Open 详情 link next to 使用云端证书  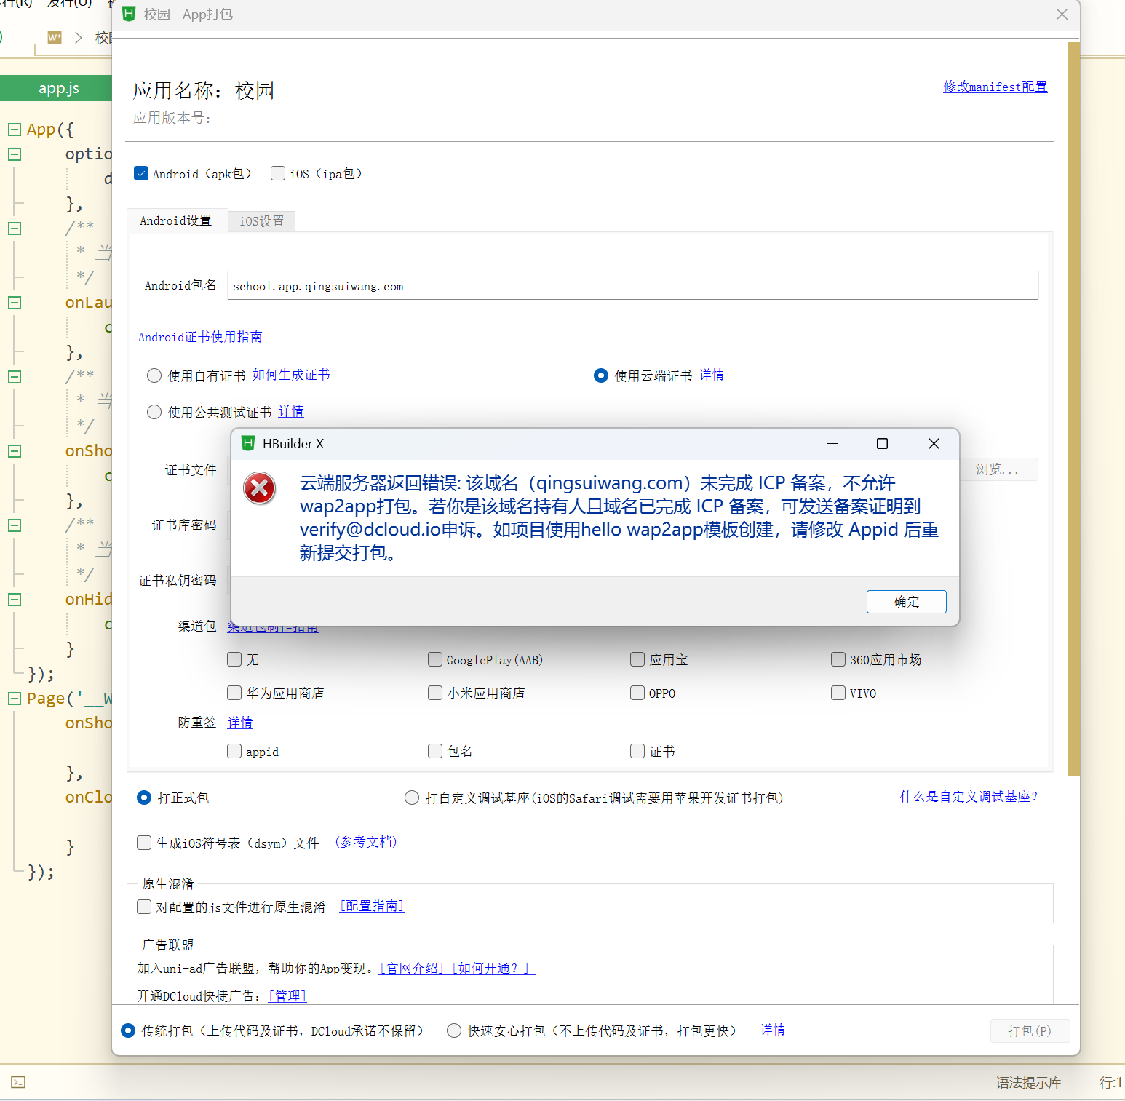712,375
